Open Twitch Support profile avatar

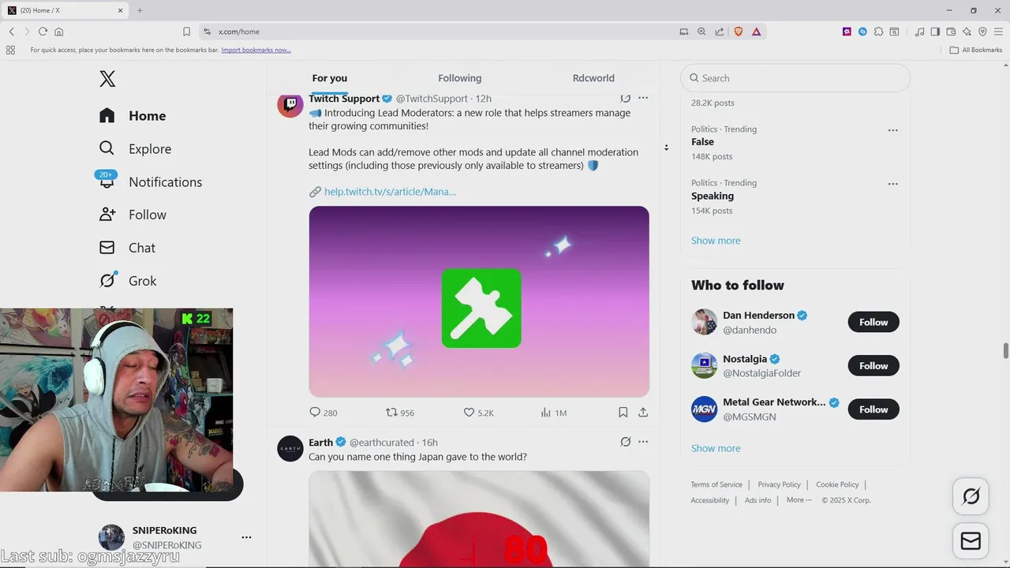(x=290, y=104)
